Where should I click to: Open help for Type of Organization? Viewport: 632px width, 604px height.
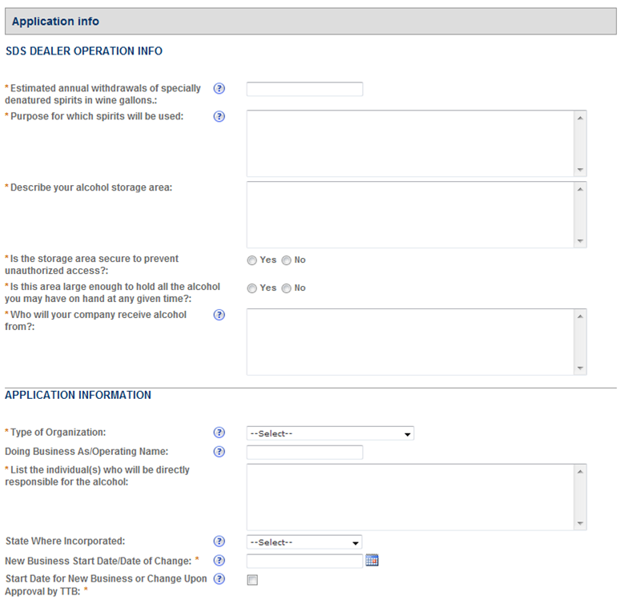tap(219, 433)
